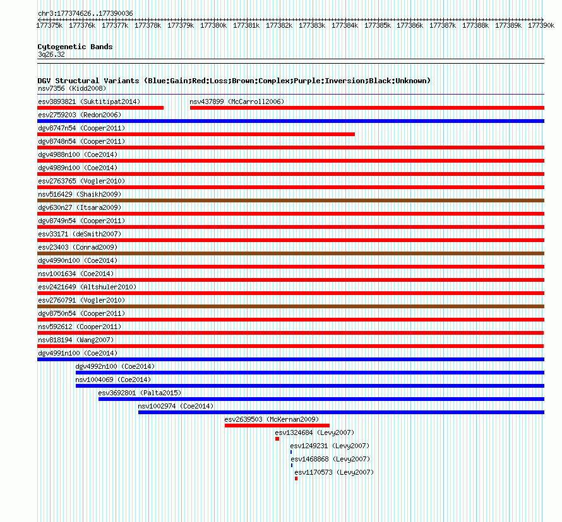Click the 177382k ruler tick label
Screen dimensions: 562x522
[279, 25]
